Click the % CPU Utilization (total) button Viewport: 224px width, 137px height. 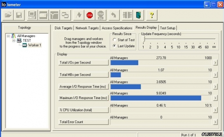coord(84,110)
